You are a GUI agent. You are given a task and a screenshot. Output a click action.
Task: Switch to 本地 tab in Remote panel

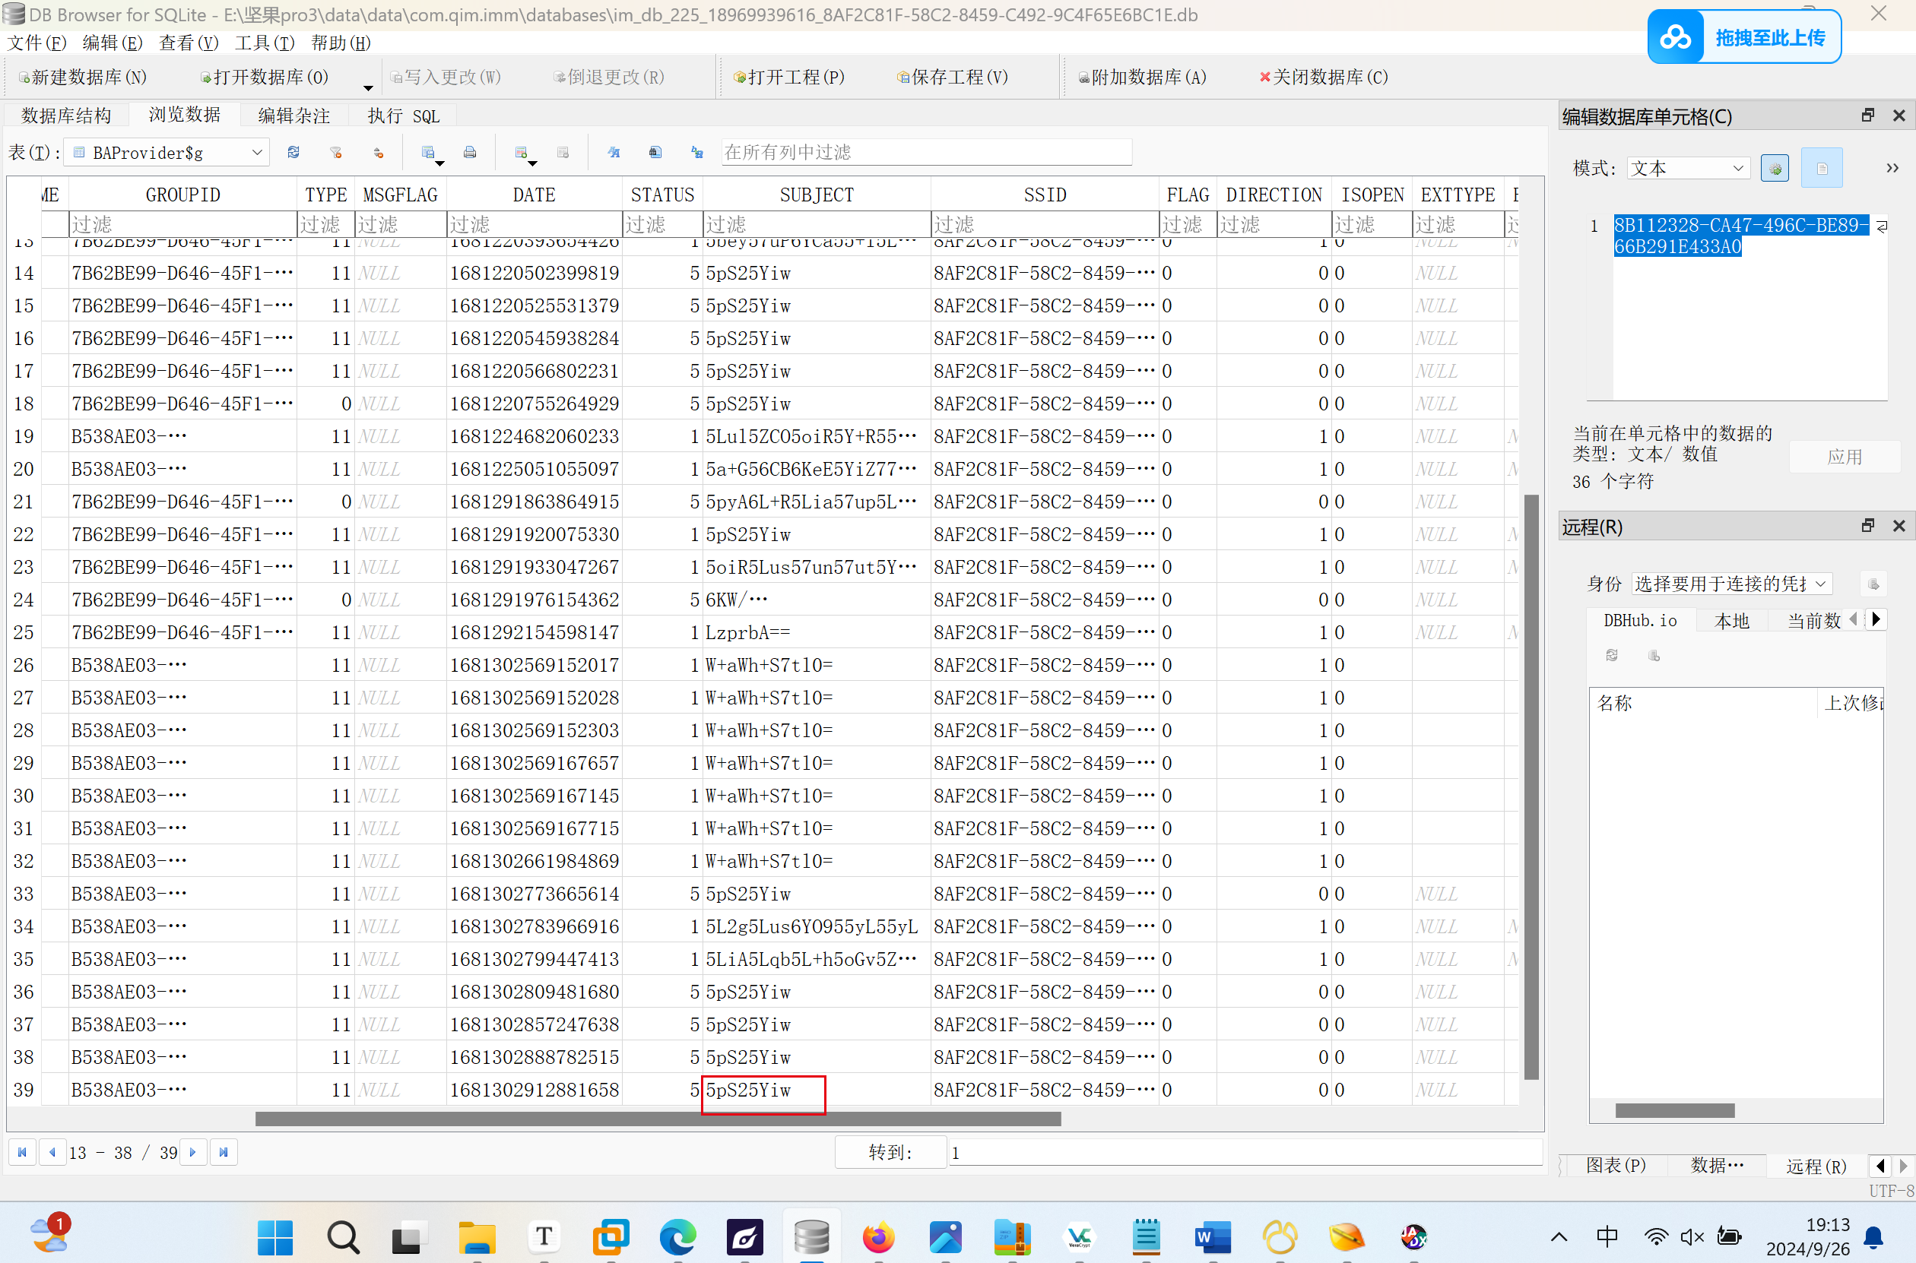[1731, 620]
